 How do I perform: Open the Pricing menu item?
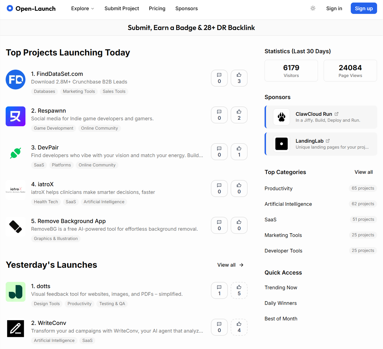coord(157,8)
